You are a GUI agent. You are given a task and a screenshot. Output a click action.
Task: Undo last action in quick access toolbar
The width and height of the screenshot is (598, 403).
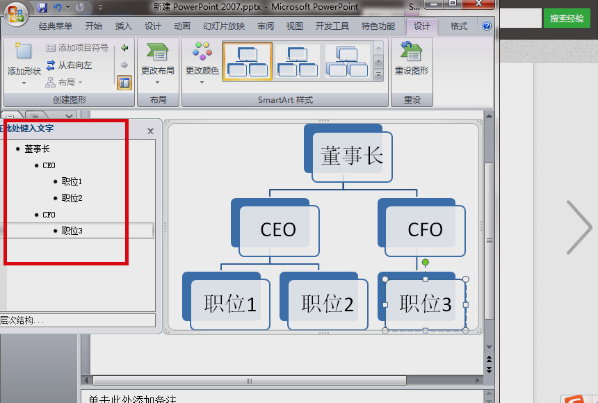pos(58,7)
